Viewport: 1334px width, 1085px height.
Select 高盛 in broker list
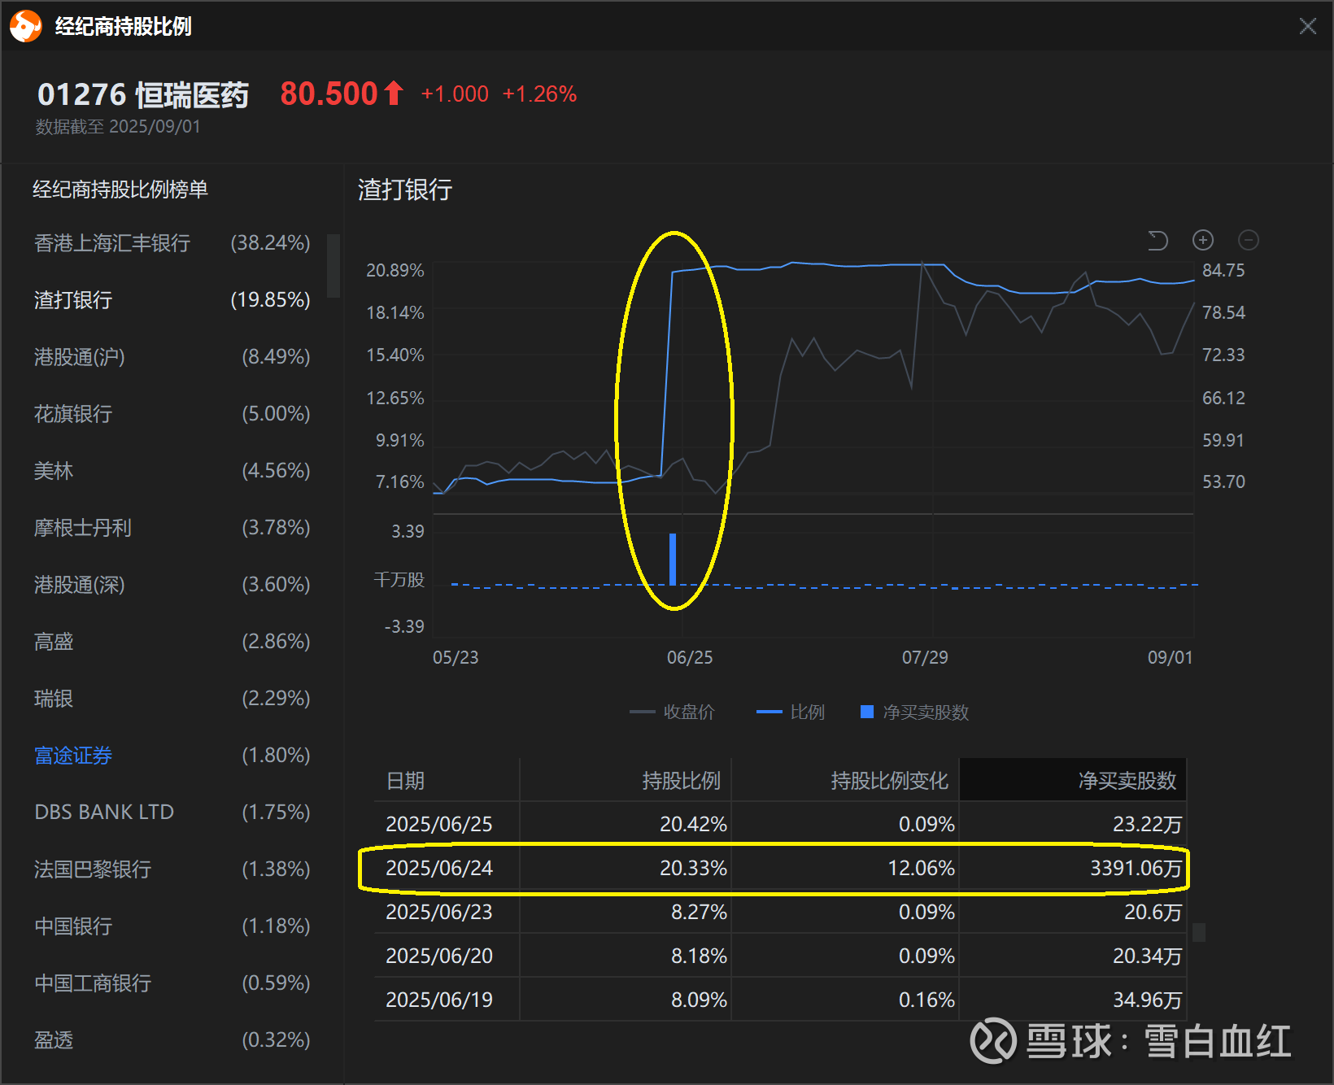172,642
